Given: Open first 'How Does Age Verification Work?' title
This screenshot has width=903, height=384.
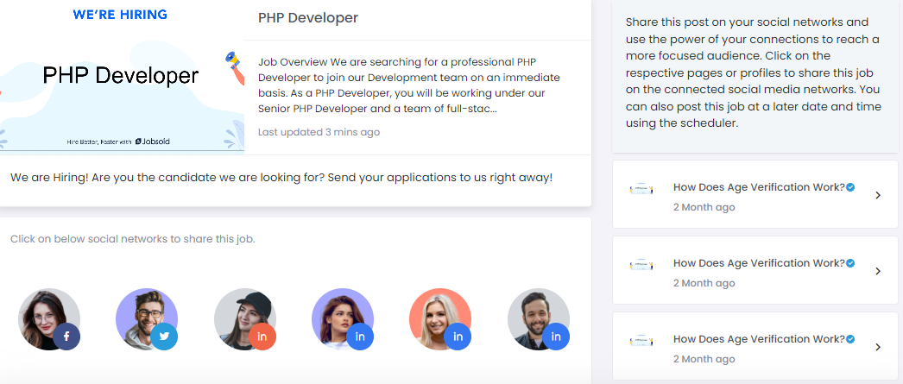Looking at the screenshot, I should click(x=759, y=187).
